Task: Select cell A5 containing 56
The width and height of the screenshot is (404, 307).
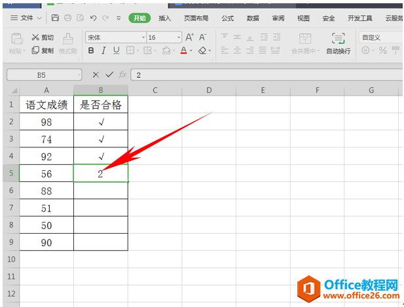Action: 46,173
